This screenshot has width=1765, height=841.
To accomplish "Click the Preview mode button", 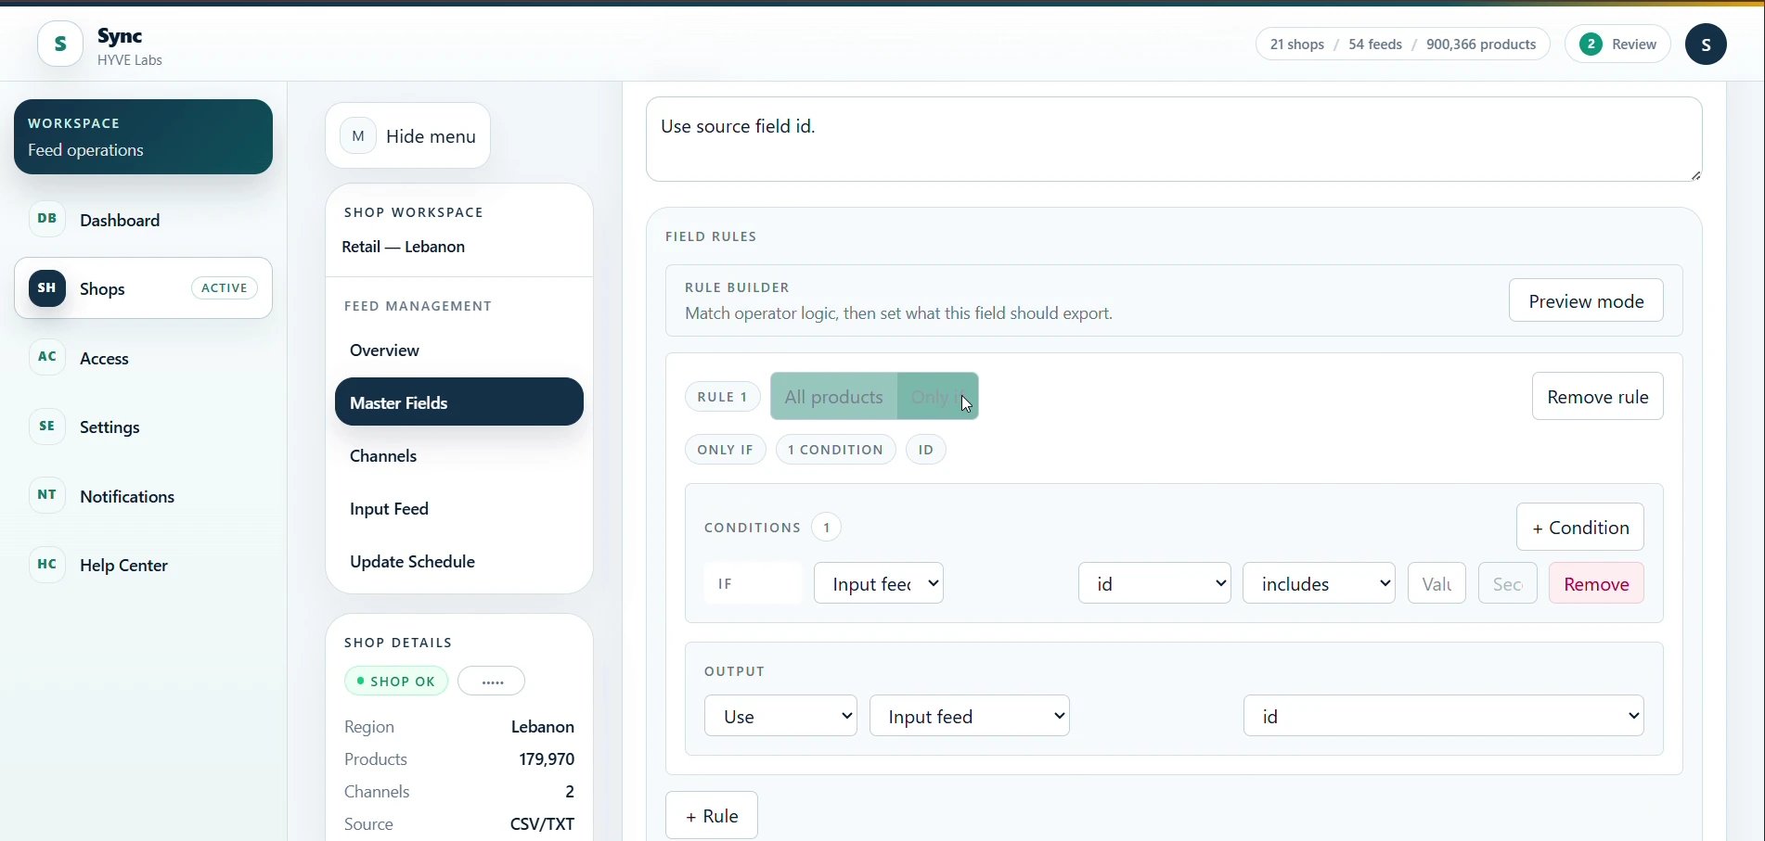I will [1586, 300].
